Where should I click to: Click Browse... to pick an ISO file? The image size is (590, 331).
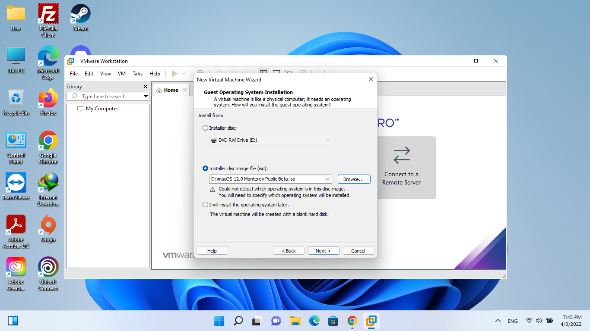coord(354,179)
